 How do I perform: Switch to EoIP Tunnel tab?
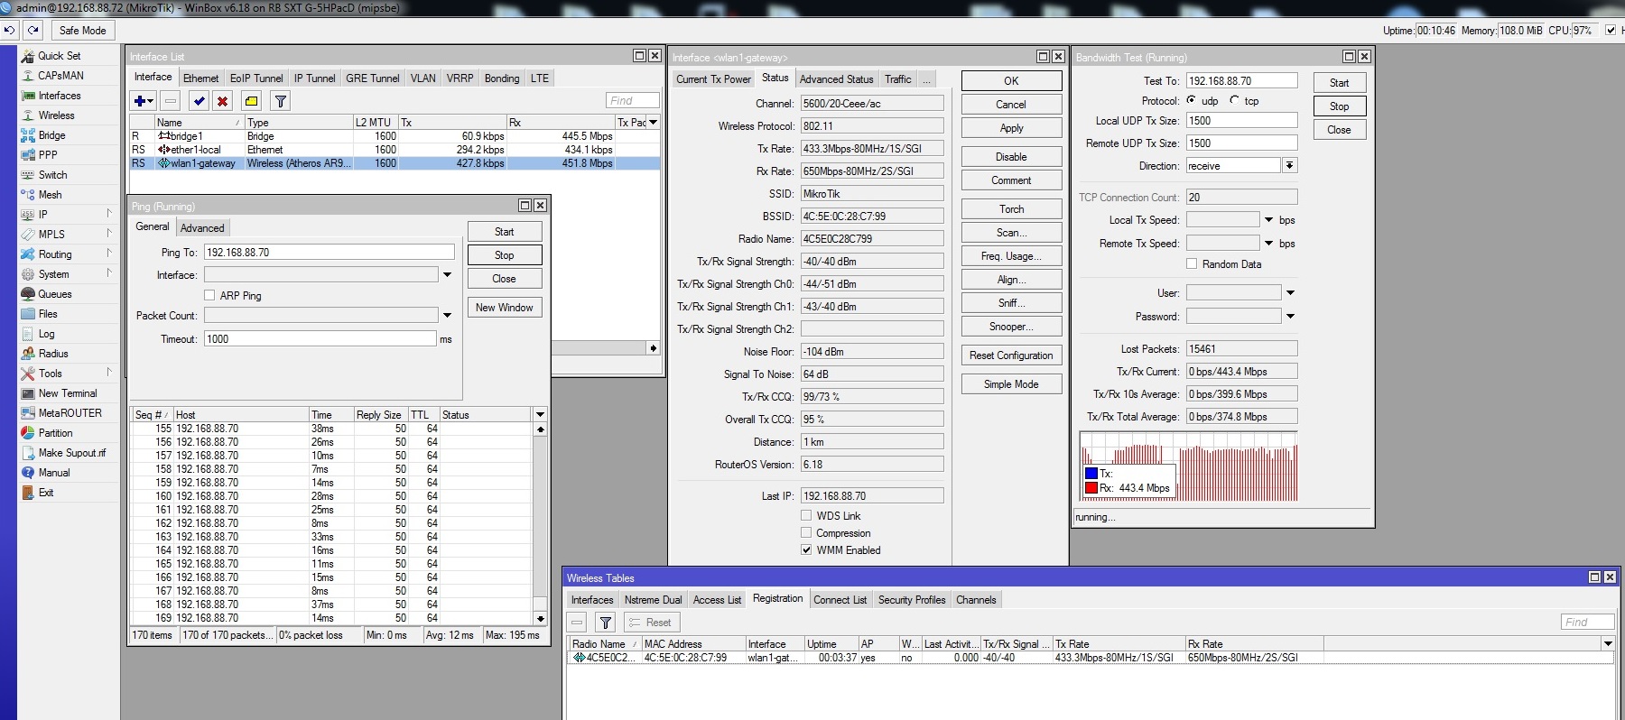point(256,78)
